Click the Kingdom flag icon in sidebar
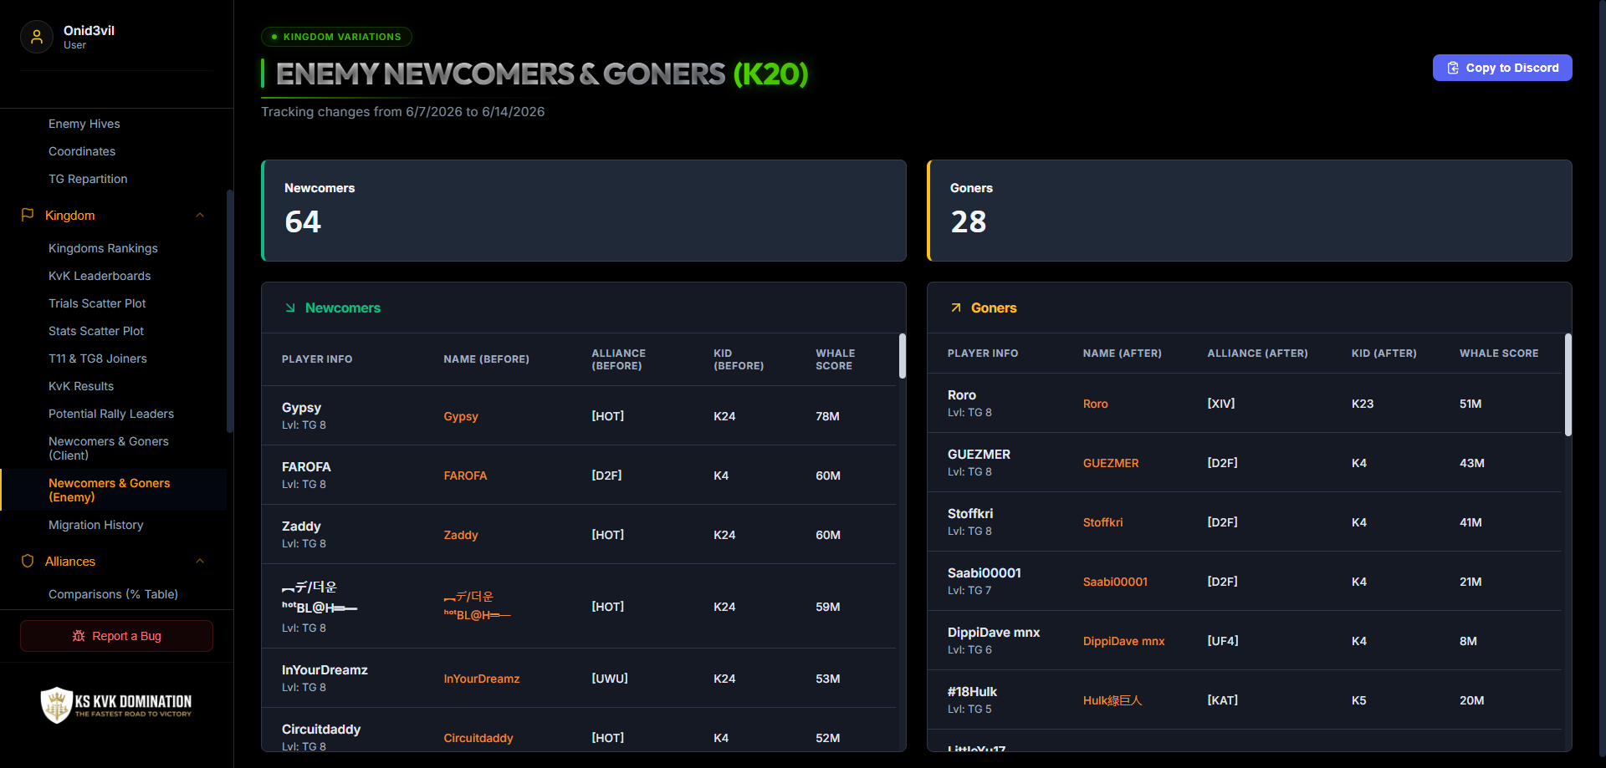1606x768 pixels. pos(28,215)
